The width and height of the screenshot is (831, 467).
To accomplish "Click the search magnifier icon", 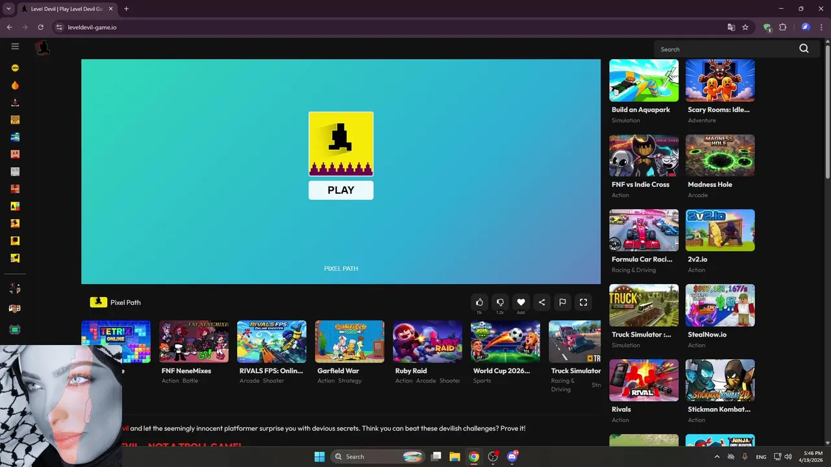I will [804, 49].
